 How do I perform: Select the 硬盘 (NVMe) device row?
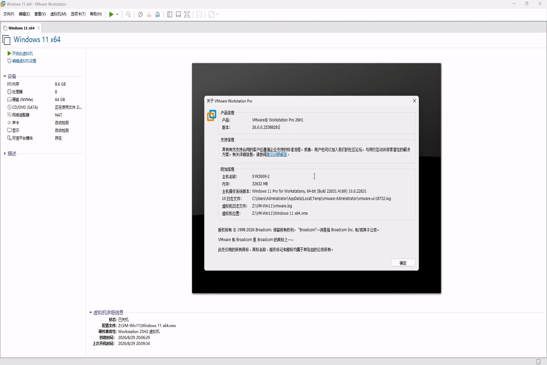point(45,100)
